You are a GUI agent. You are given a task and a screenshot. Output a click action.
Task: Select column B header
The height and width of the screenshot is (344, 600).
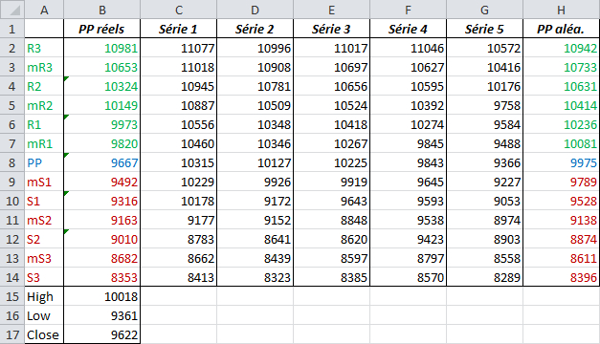pyautogui.click(x=101, y=10)
